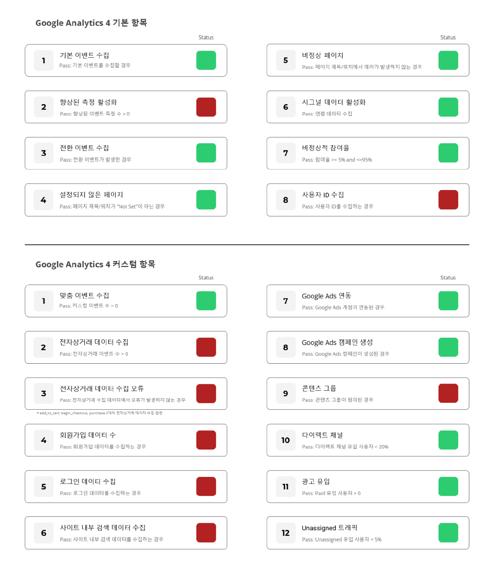The height and width of the screenshot is (570, 494).
Task: Click red status indicator for 사용자 ID 수집
Action: click(x=448, y=200)
